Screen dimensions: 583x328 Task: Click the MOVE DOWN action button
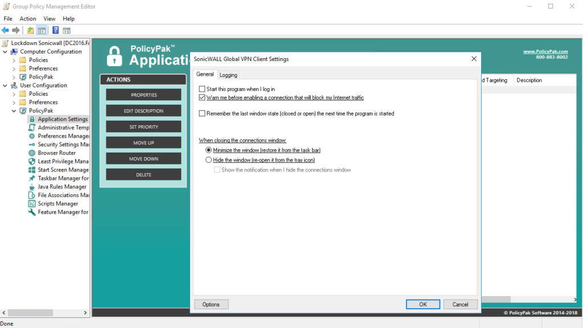tap(143, 159)
